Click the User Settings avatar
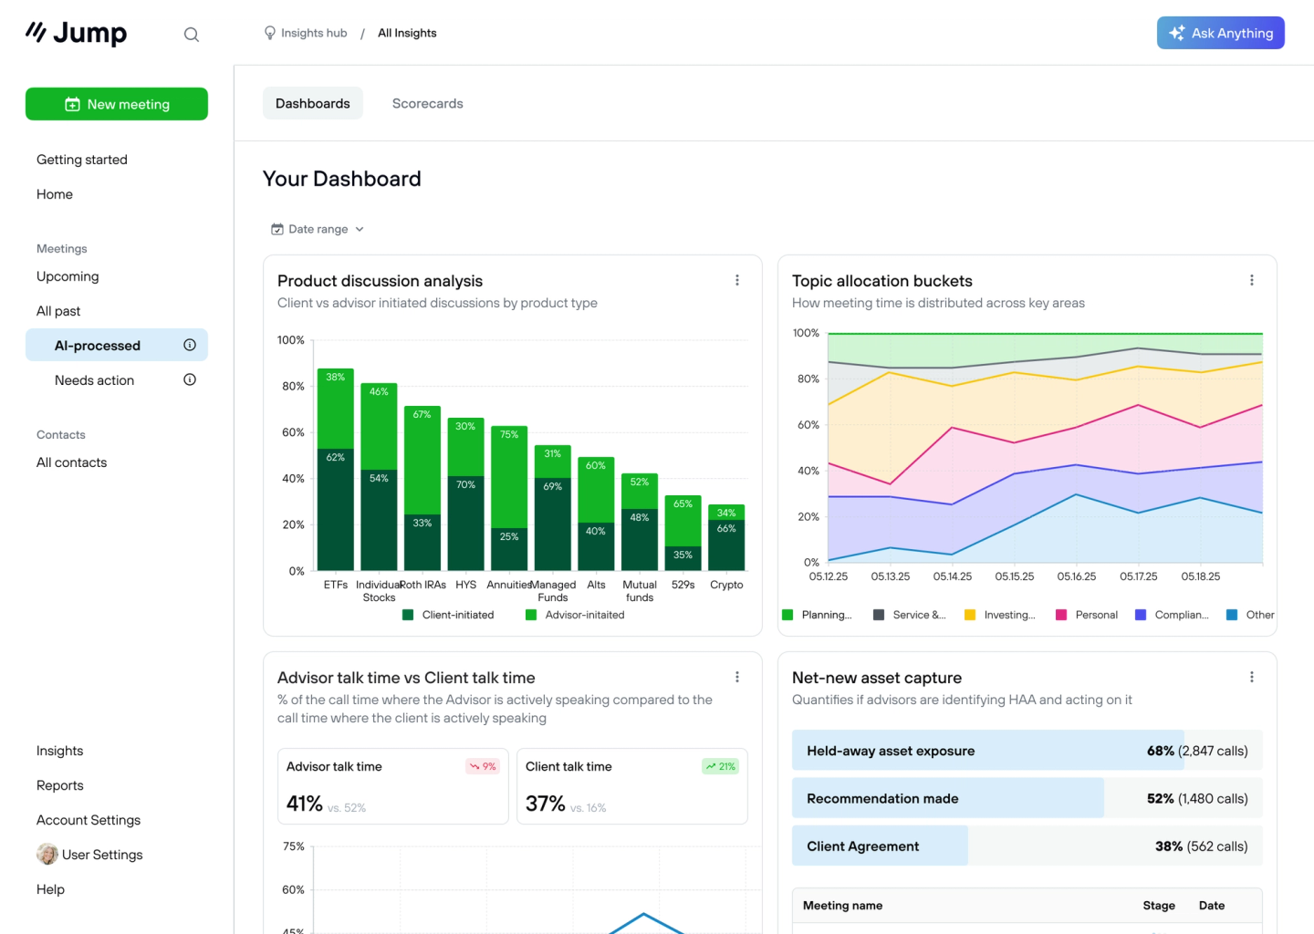 pos(47,854)
